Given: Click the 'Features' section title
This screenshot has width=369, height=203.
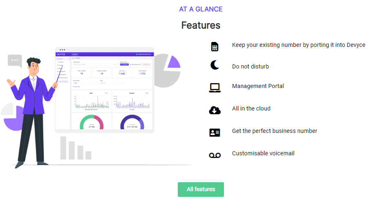Looking at the screenshot, I should coord(201,25).
